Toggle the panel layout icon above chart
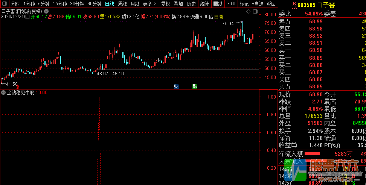Image resolution: width=366 pixels, height=185 pixels. pyautogui.click(x=255, y=11)
